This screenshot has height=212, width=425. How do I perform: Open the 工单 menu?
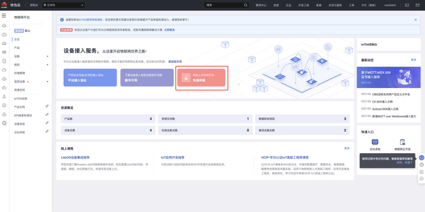pyautogui.click(x=352, y=5)
